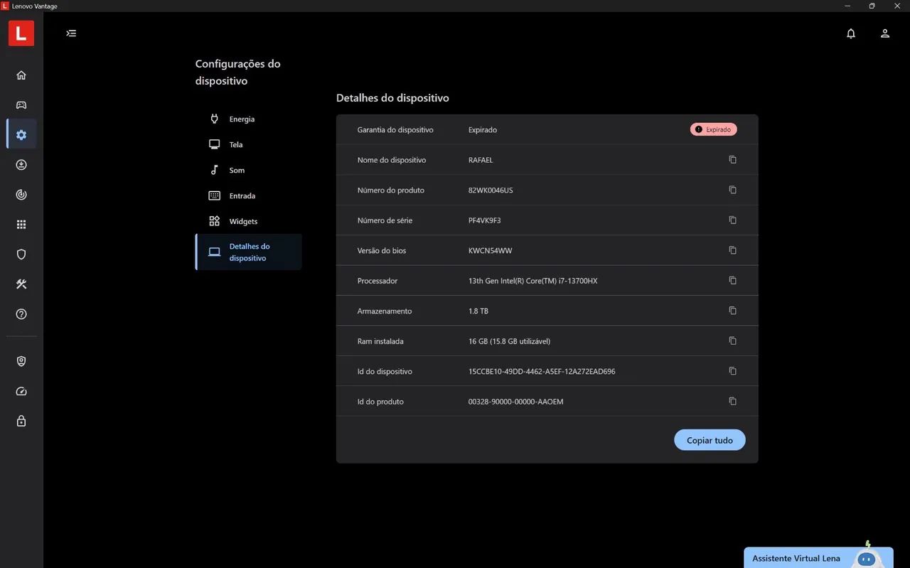Collapse the navigation menu toggle
The width and height of the screenshot is (910, 568).
pos(71,33)
